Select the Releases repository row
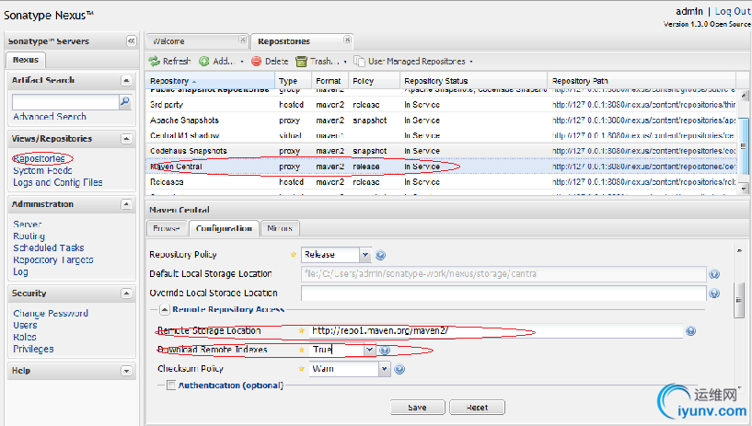752x426 pixels. (441, 182)
